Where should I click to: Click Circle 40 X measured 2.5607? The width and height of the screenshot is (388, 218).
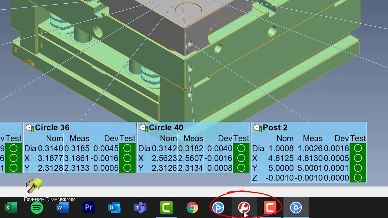point(191,158)
